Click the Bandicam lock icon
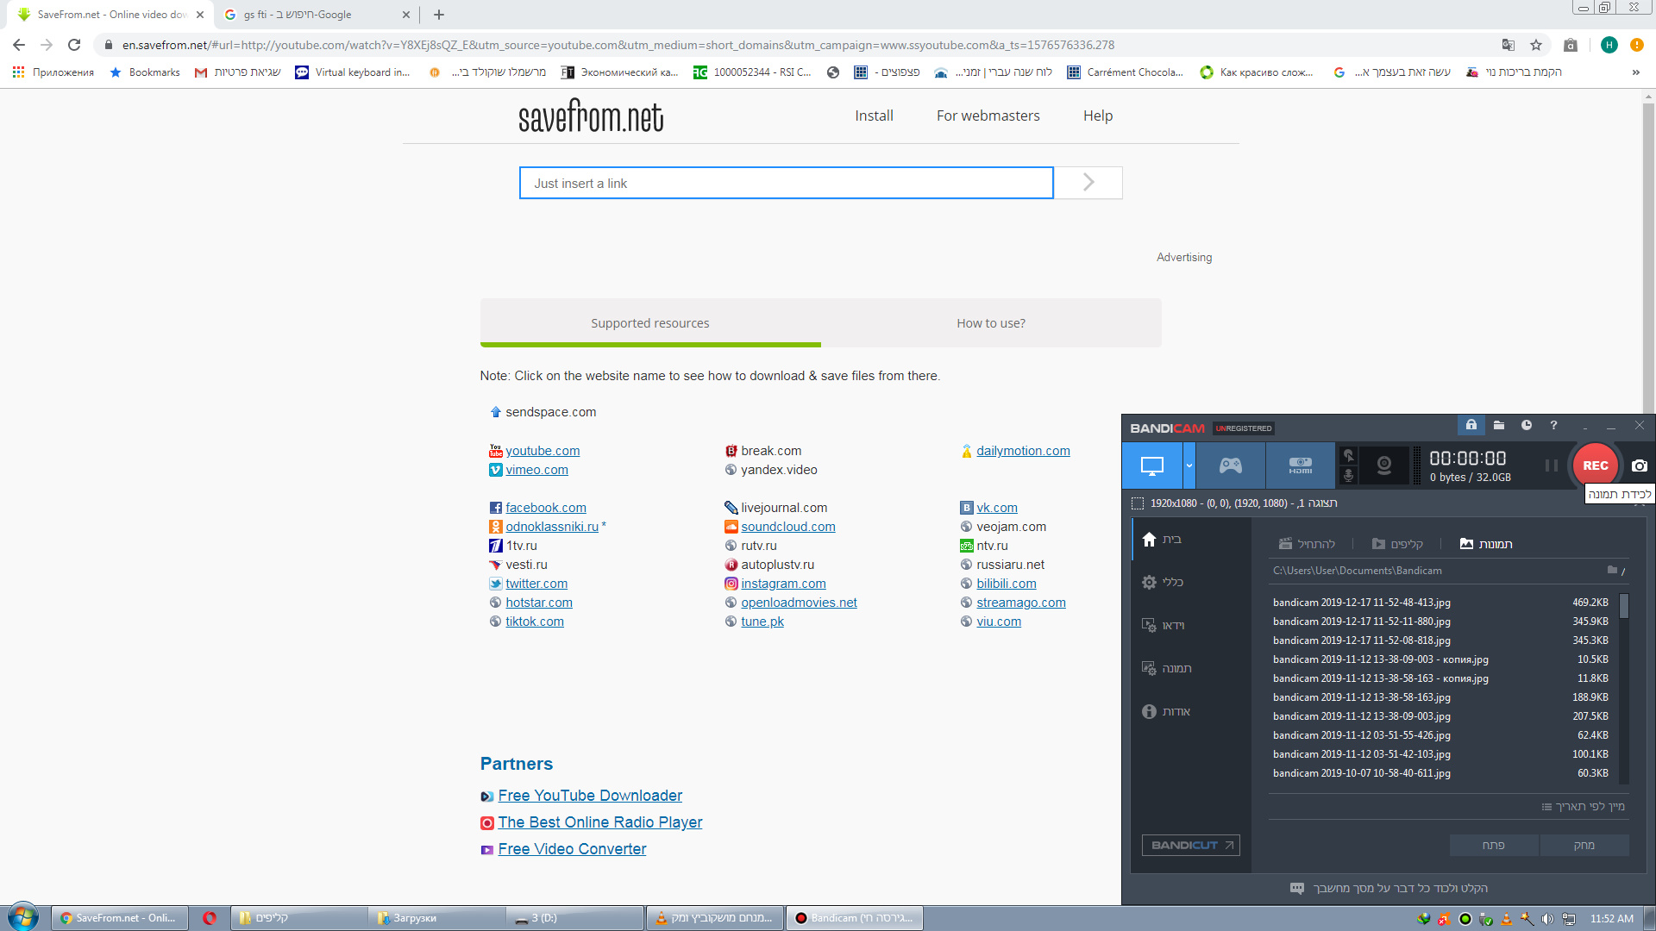The height and width of the screenshot is (931, 1656). 1471,425
